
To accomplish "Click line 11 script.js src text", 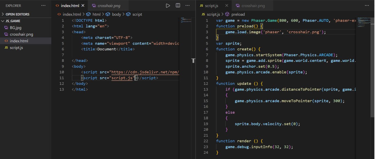I will click(x=122, y=78).
